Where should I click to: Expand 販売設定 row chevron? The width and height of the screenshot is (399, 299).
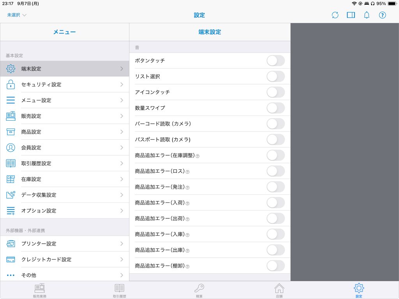(x=122, y=116)
